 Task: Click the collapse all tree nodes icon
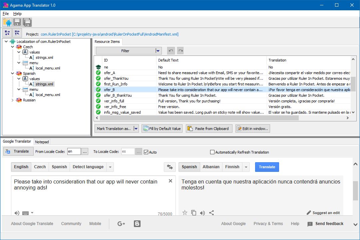tap(17, 33)
